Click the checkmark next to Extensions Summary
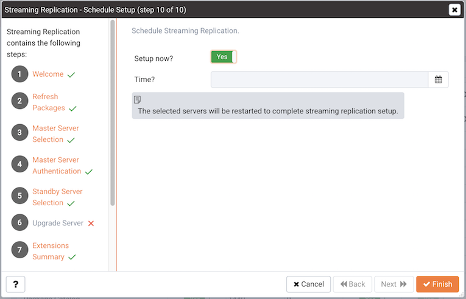Screen dimensions: 466x299 pos(72,257)
